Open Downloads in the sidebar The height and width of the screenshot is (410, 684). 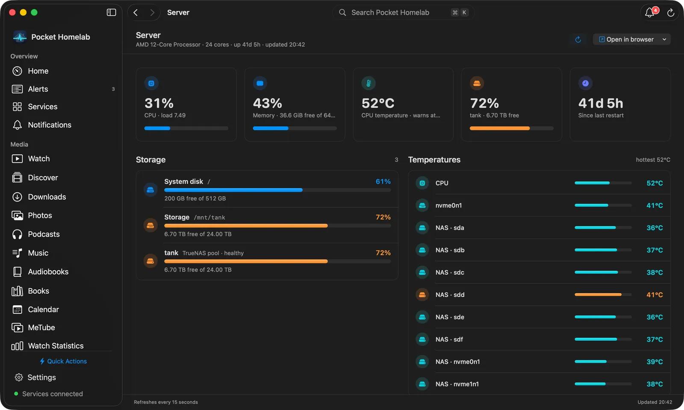click(63, 197)
